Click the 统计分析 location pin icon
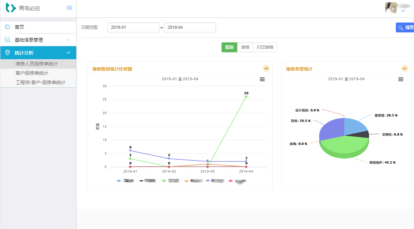 (x=7, y=53)
